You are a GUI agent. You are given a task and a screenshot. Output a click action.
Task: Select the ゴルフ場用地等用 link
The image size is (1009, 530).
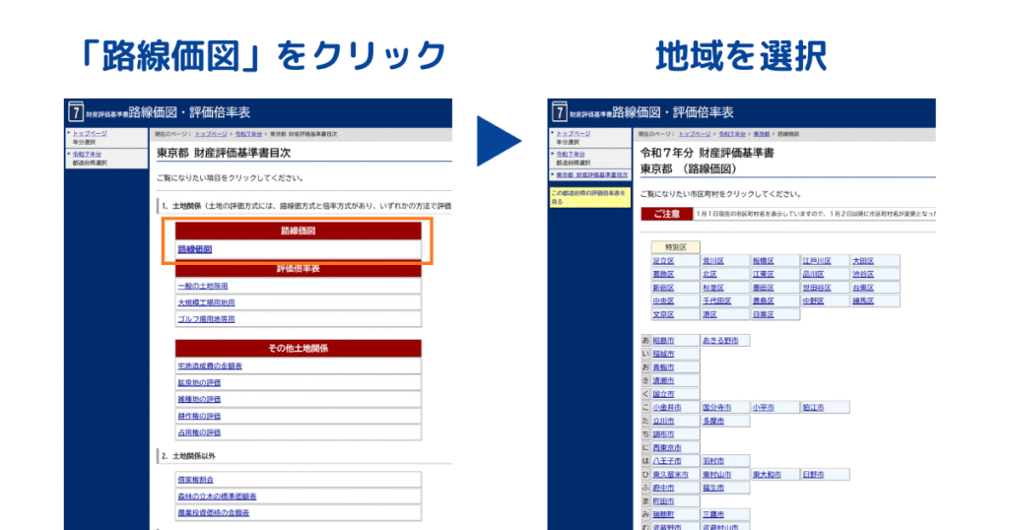coord(206,319)
